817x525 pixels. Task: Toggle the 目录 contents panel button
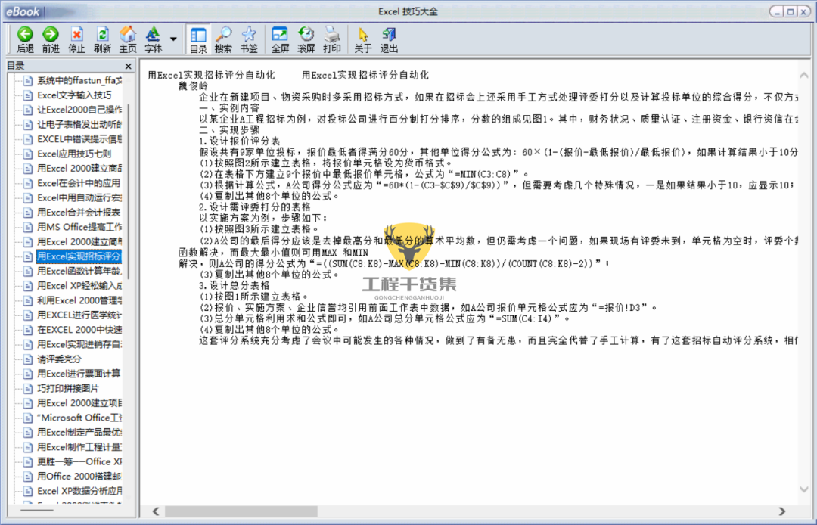(x=198, y=40)
